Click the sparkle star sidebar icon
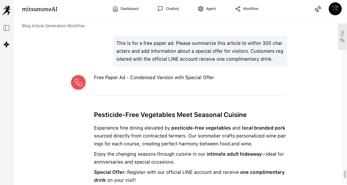The height and width of the screenshot is (185, 347). [6, 45]
